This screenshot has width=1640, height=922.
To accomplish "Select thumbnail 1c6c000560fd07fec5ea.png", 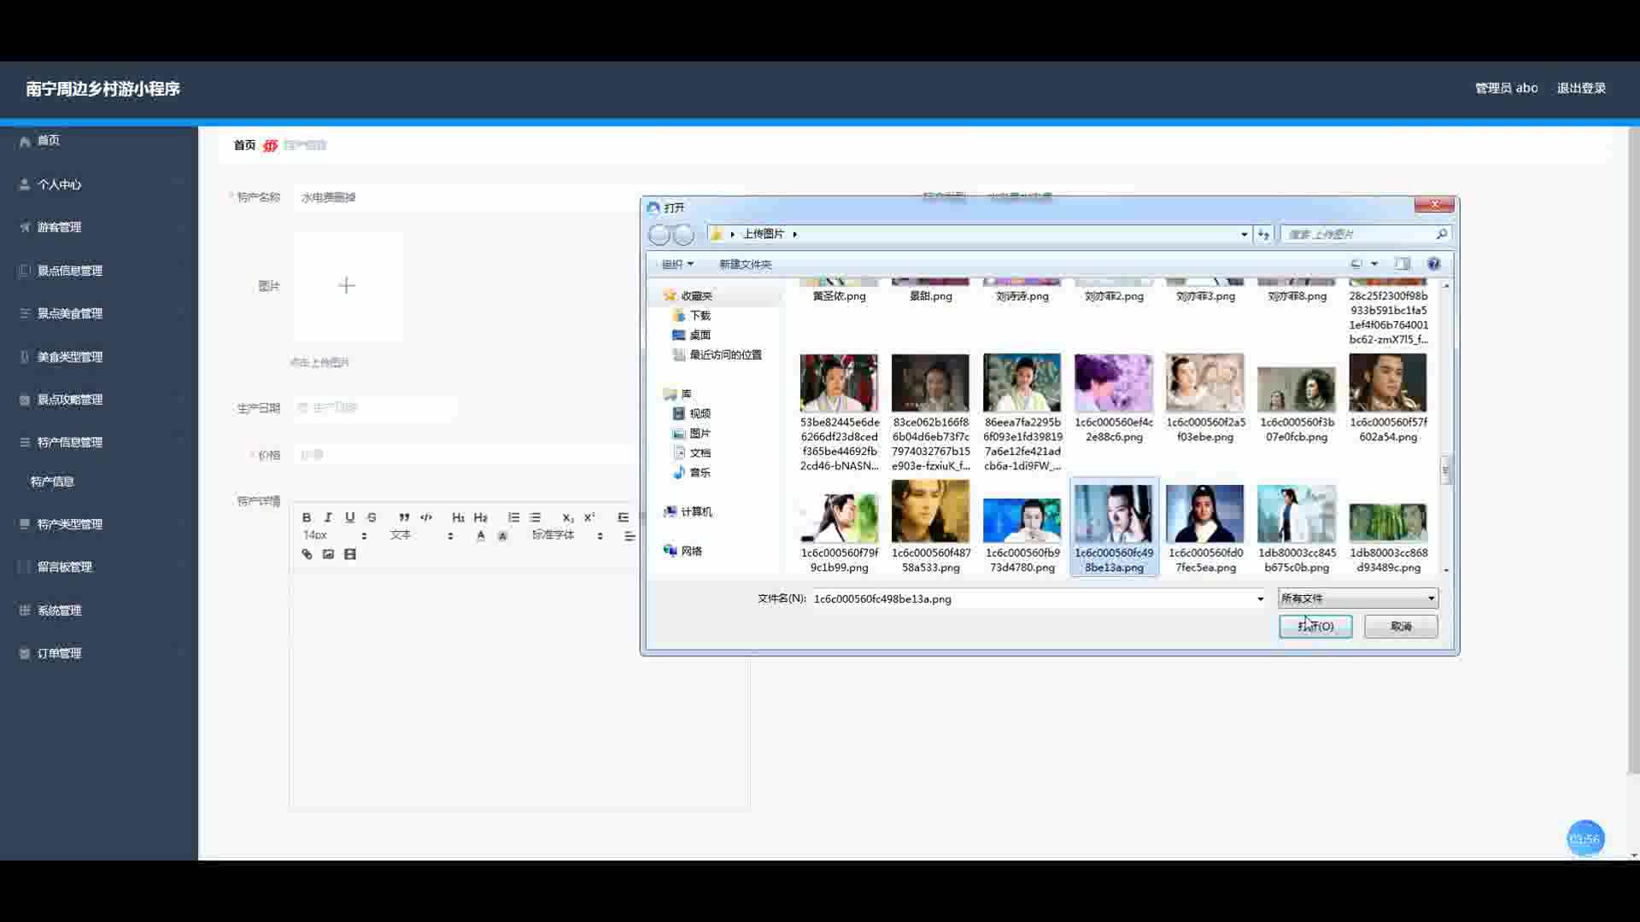I will point(1205,527).
